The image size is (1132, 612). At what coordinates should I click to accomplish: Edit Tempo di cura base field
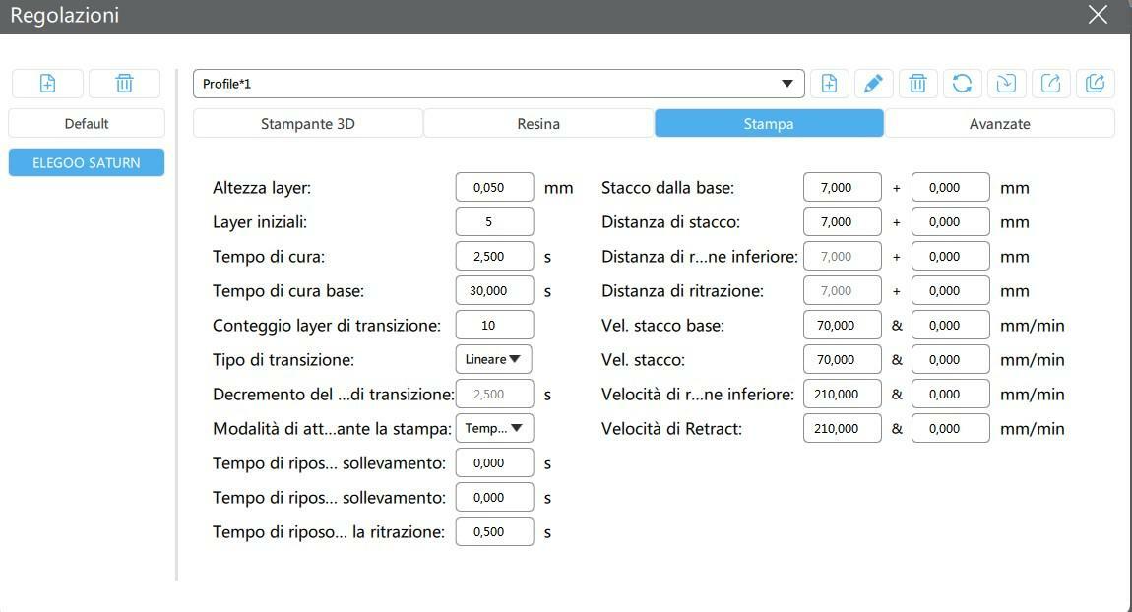(494, 291)
